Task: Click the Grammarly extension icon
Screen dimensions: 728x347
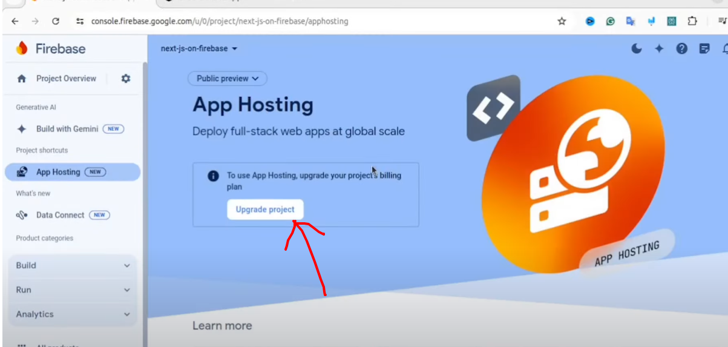Action: coord(611,21)
